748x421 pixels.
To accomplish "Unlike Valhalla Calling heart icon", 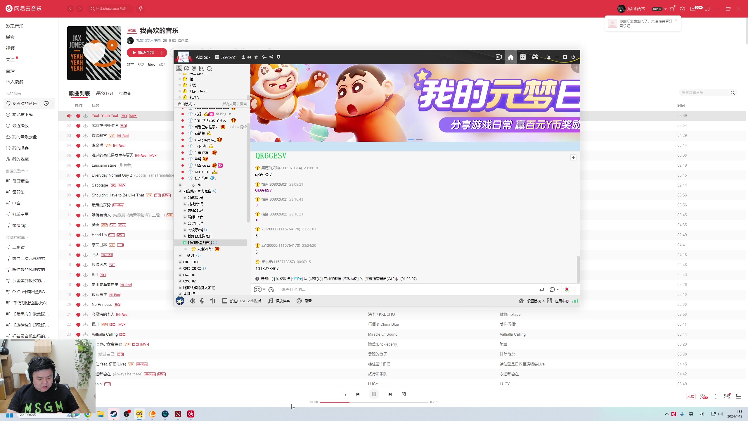I will (x=78, y=334).
